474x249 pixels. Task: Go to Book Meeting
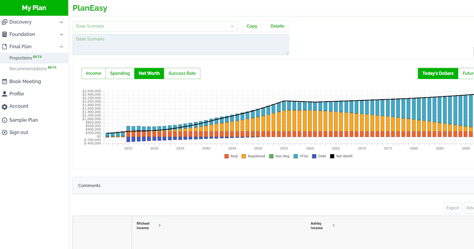pyautogui.click(x=25, y=81)
